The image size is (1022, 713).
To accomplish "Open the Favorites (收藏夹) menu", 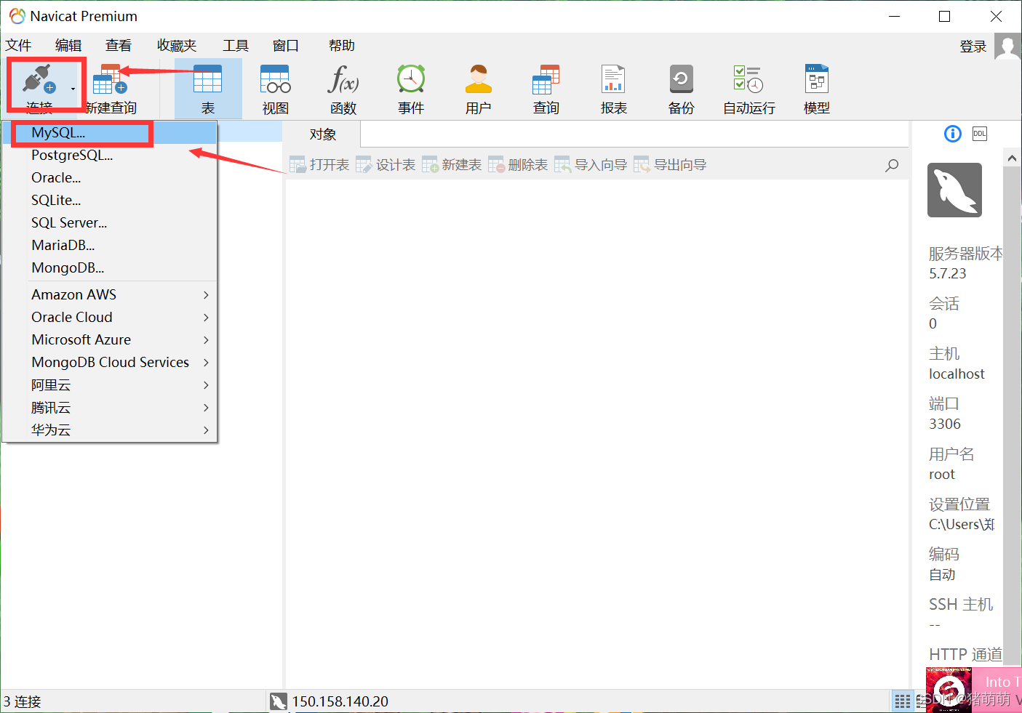I will pos(177,46).
